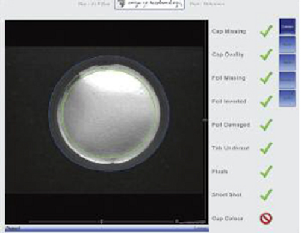Select the 'Tab Undercut' inspection label

231,148
